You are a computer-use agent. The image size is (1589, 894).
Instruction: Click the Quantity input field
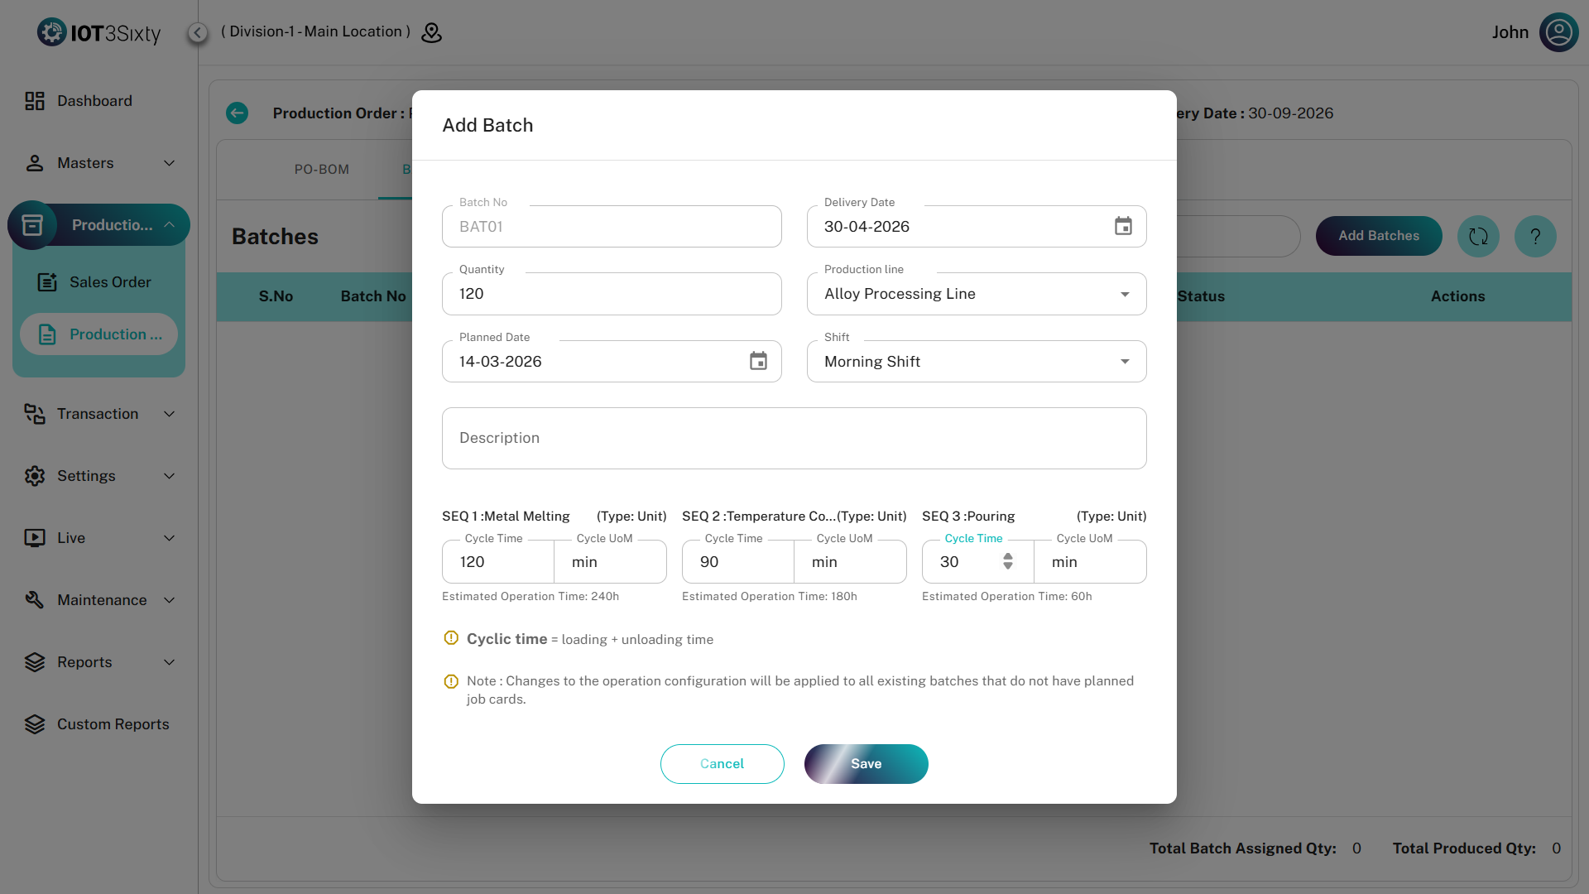coord(612,294)
